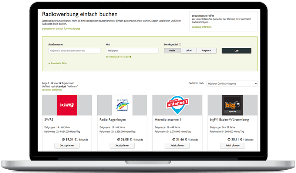Click the SWR3 station logo

(67, 105)
